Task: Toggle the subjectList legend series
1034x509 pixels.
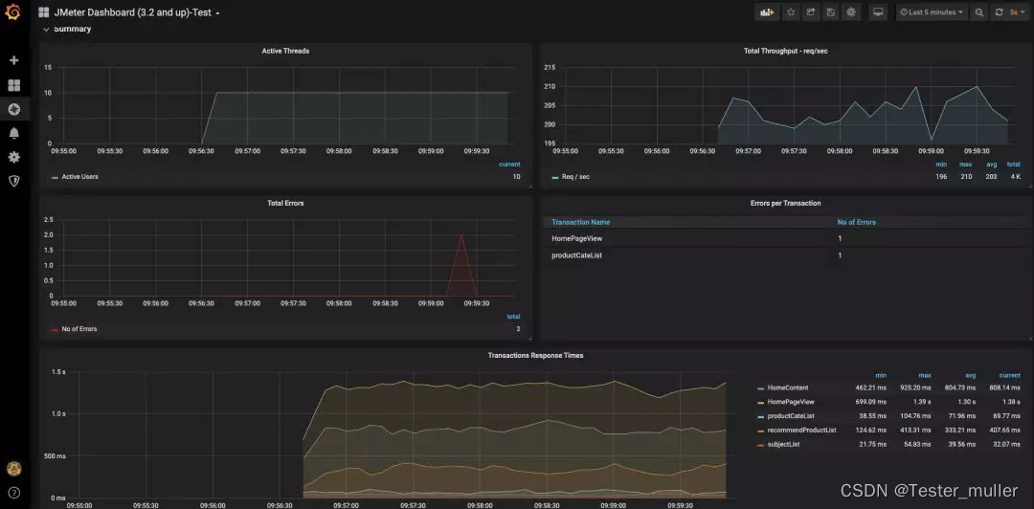Action: coord(783,444)
